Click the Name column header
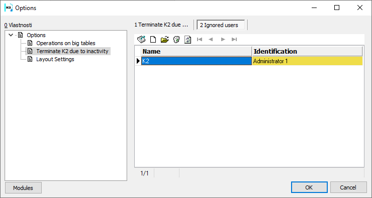 (197, 51)
